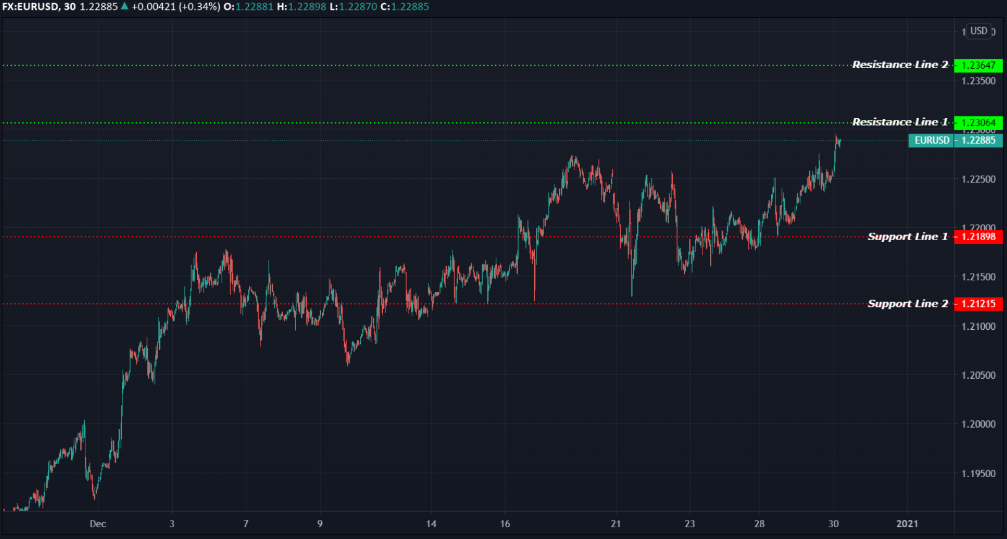
Task: Click the 1.20000 price axis value
Action: [x=979, y=425]
